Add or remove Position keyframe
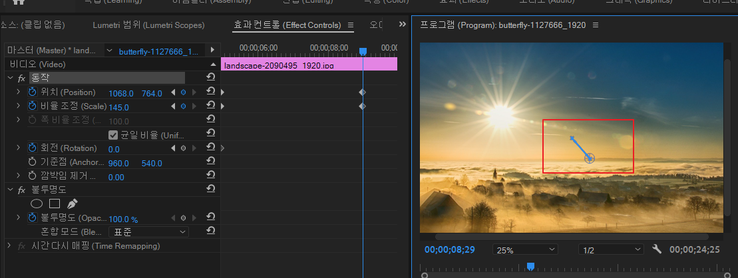Image resolution: width=738 pixels, height=278 pixels. coord(183,92)
